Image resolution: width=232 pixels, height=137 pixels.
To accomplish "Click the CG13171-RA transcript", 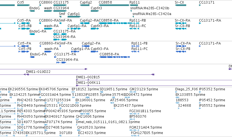I will coord(200,23).
